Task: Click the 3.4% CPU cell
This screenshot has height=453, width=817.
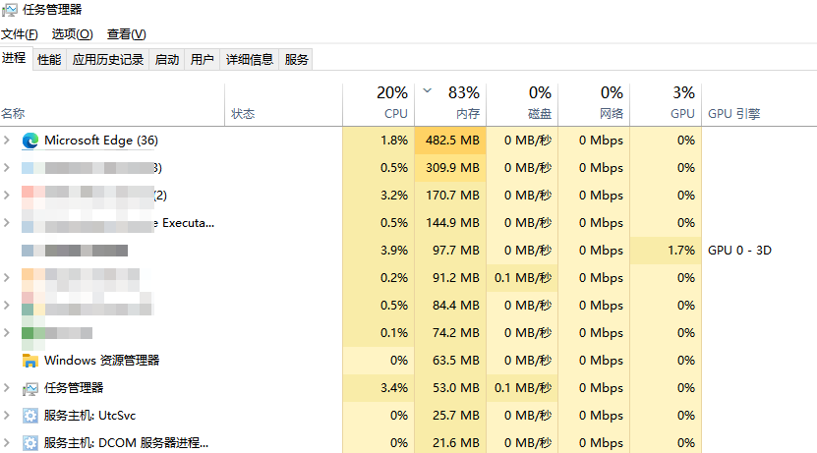Action: (379, 388)
